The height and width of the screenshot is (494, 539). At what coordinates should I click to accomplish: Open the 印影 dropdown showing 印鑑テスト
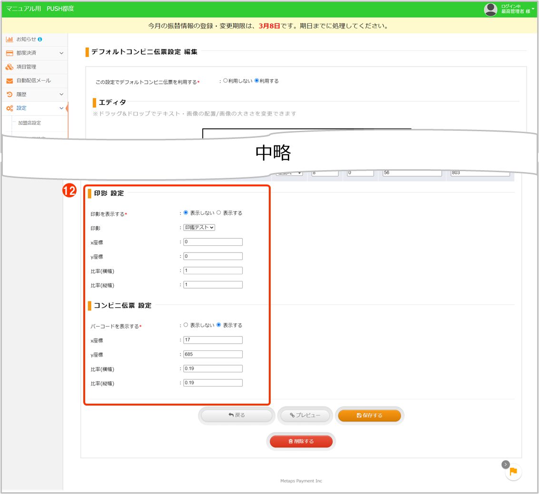point(199,227)
